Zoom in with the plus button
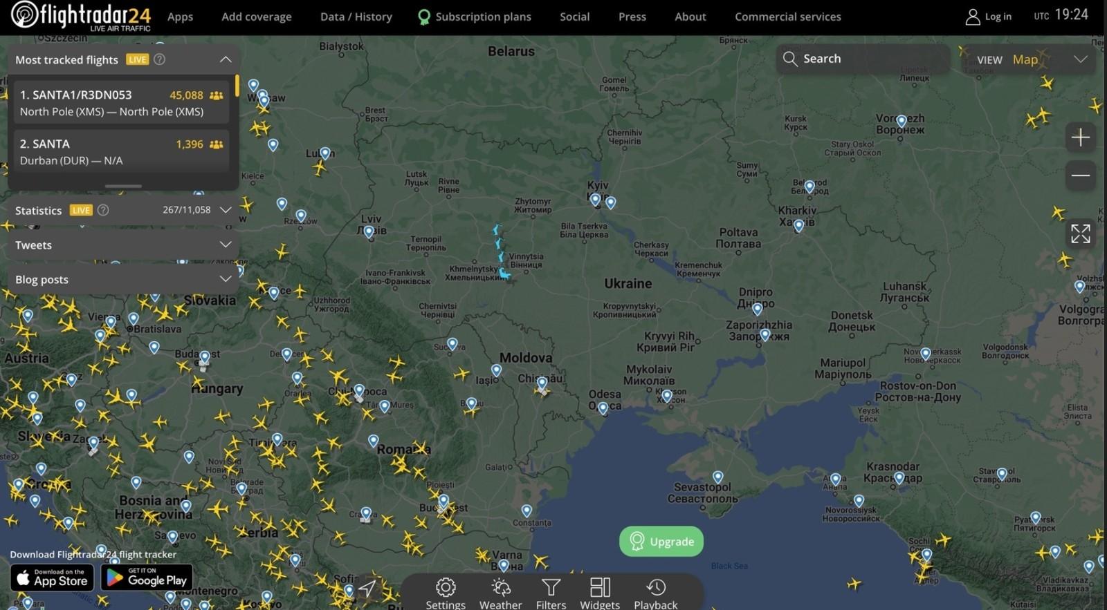The width and height of the screenshot is (1107, 610). tap(1080, 137)
